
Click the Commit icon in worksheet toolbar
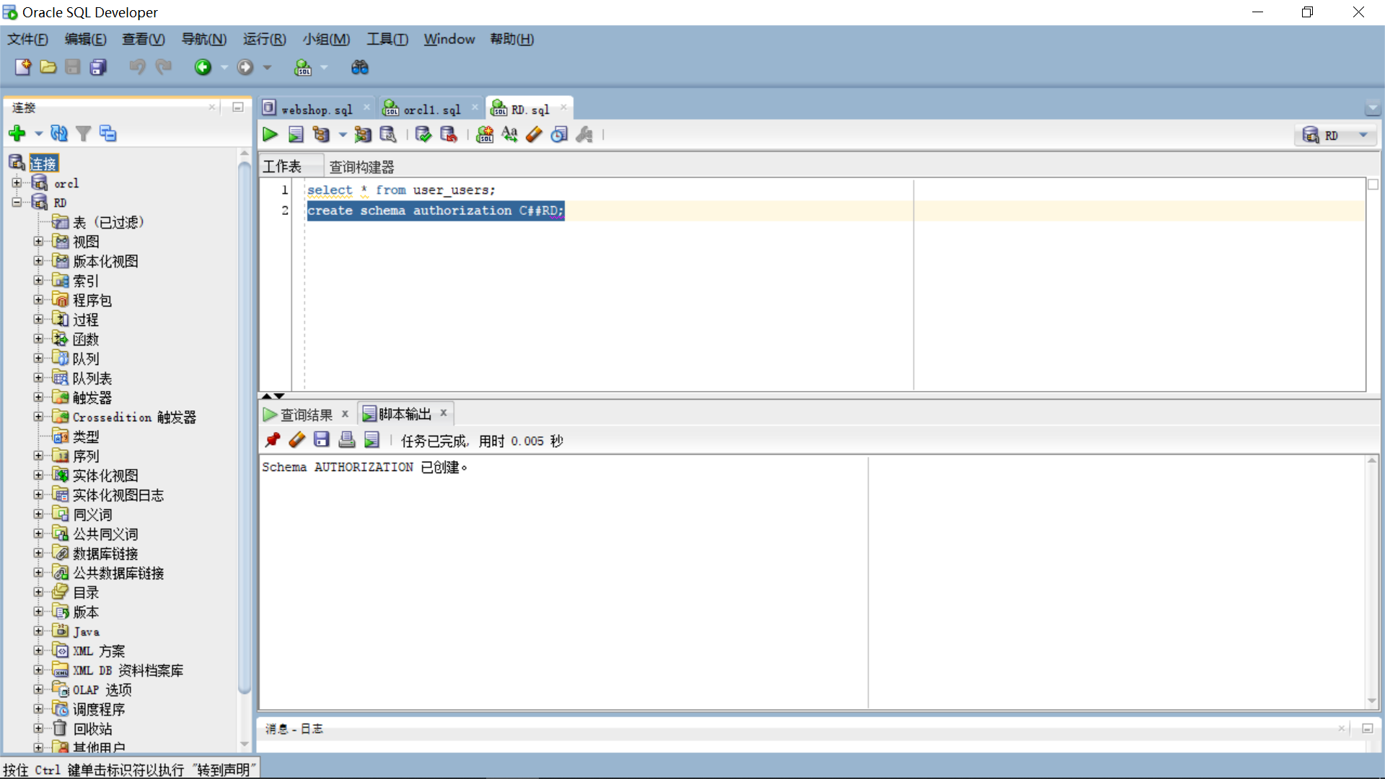coord(423,134)
